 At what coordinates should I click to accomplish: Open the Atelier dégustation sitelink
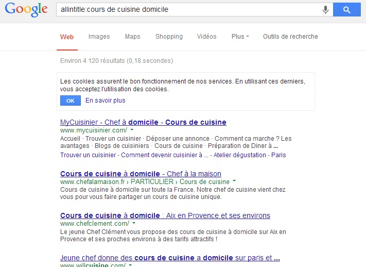[239, 155]
